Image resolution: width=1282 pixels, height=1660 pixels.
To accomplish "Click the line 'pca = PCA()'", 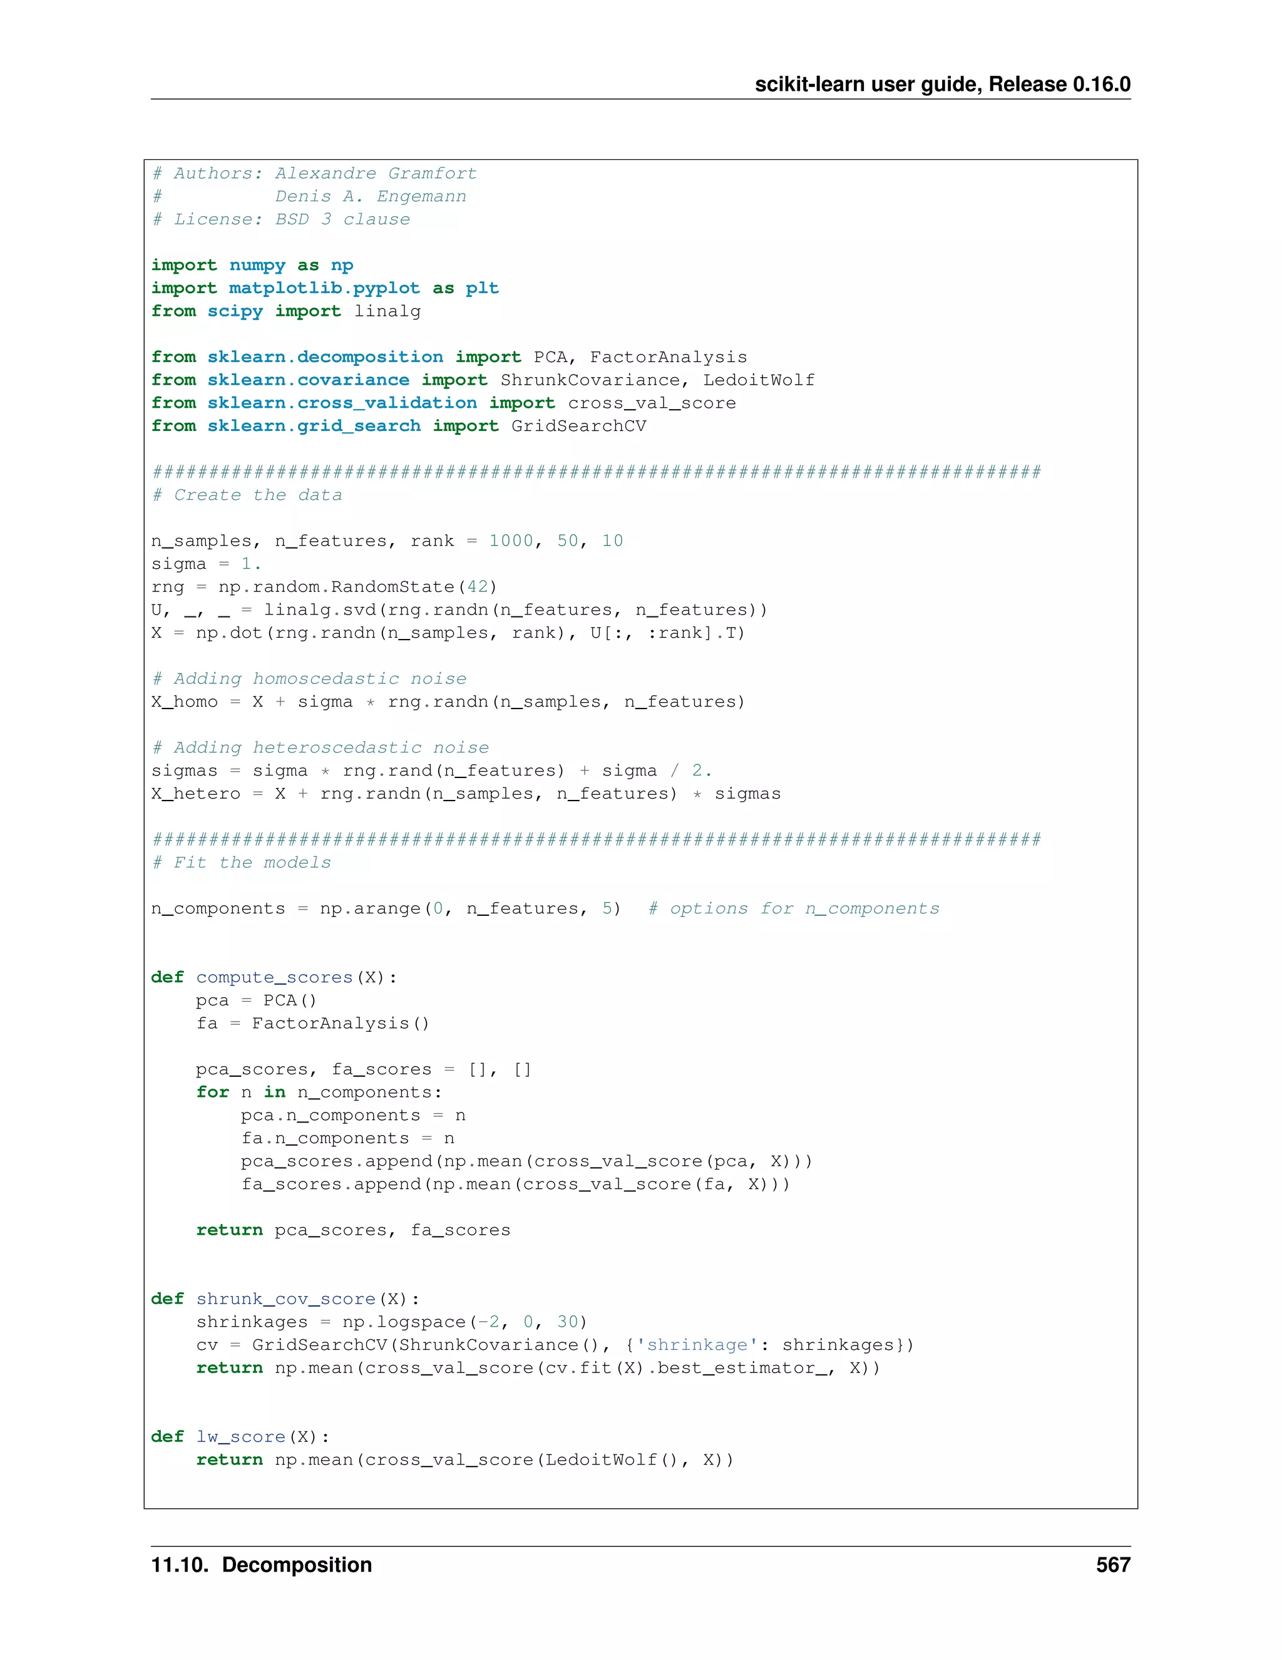I will click(256, 1000).
